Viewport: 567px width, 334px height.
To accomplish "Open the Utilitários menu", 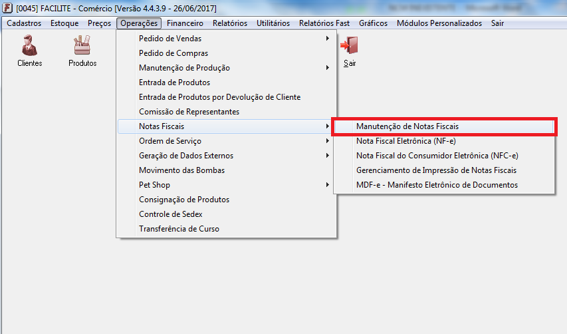I will 273,23.
